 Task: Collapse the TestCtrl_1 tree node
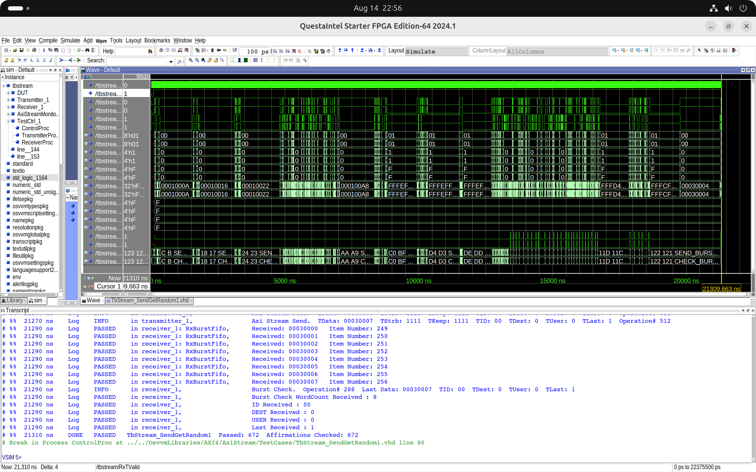[x=8, y=121]
